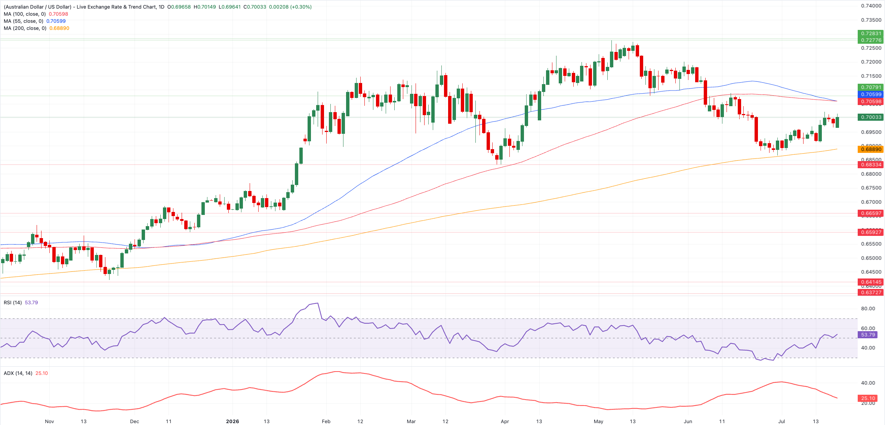Click the current price label 0.70033
885x425 pixels.
871,117
